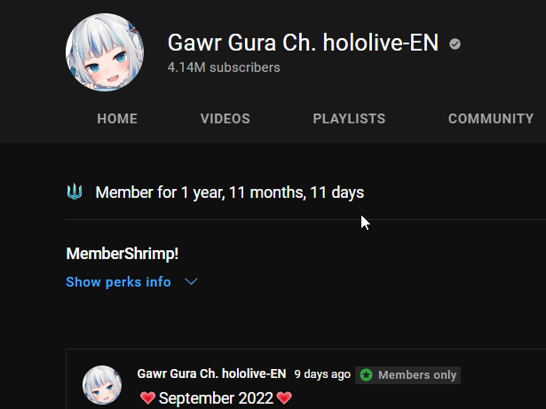This screenshot has width=546, height=409.
Task: Click the Members only badge label
Action: click(417, 375)
